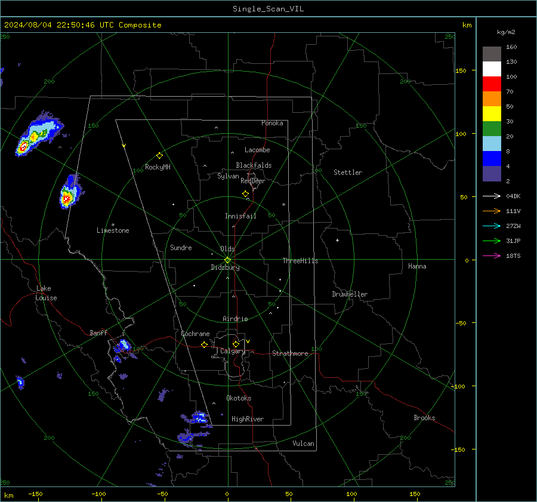Click the Hanna city label
The width and height of the screenshot is (537, 502).
point(417,266)
